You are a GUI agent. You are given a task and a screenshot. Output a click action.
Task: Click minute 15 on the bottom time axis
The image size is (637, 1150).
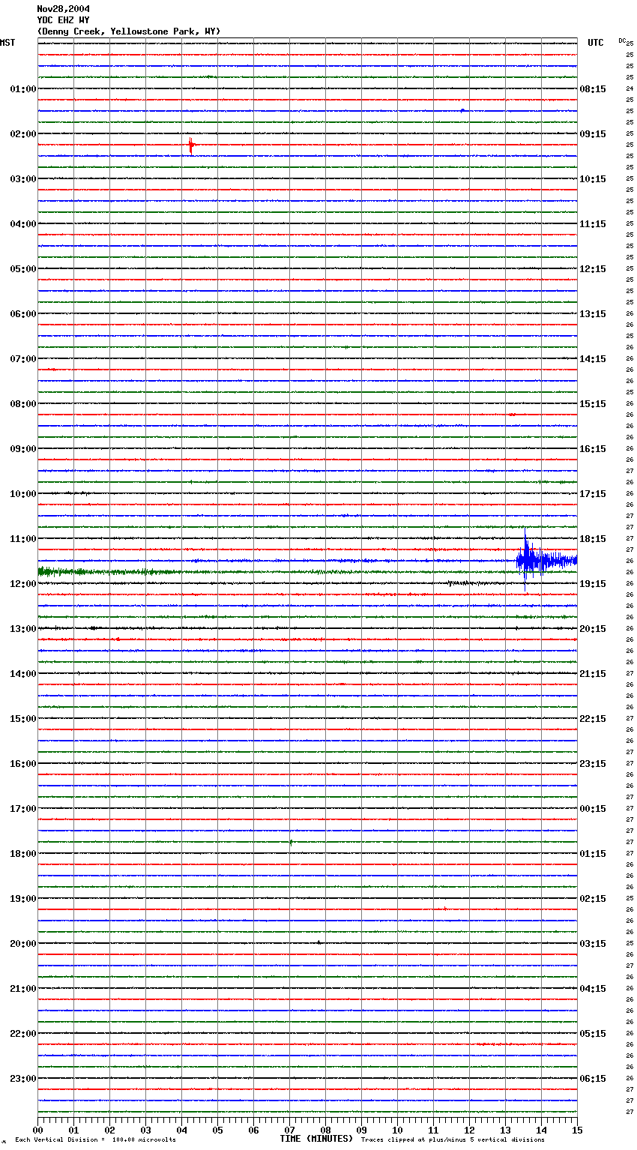tap(577, 1130)
